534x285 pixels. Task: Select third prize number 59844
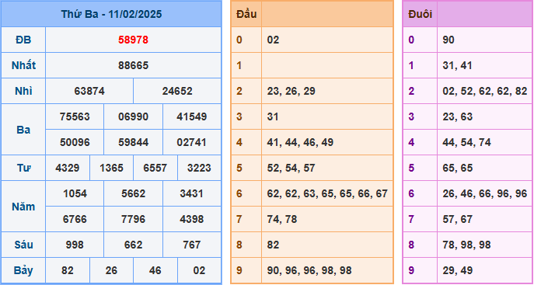[x=133, y=142]
